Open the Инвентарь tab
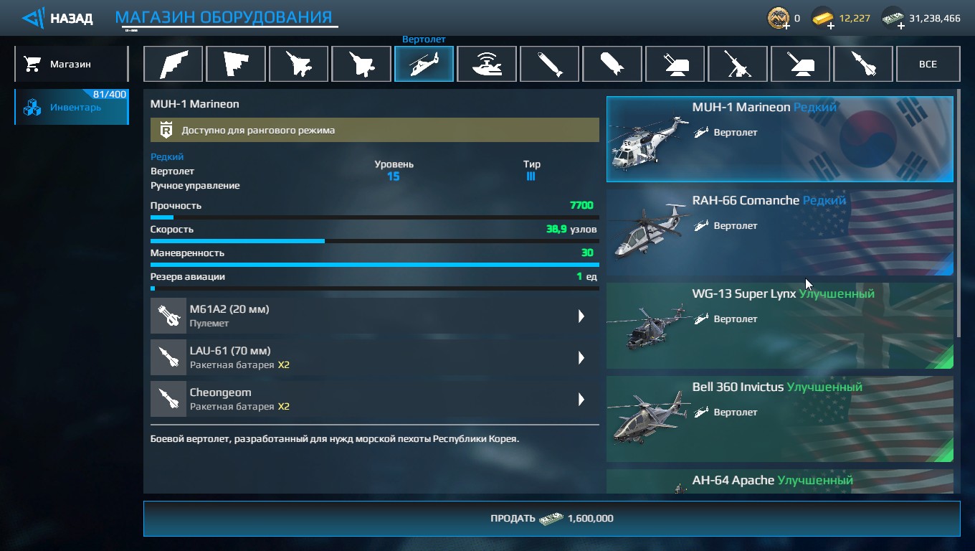The height and width of the screenshot is (551, 975). pyautogui.click(x=71, y=108)
